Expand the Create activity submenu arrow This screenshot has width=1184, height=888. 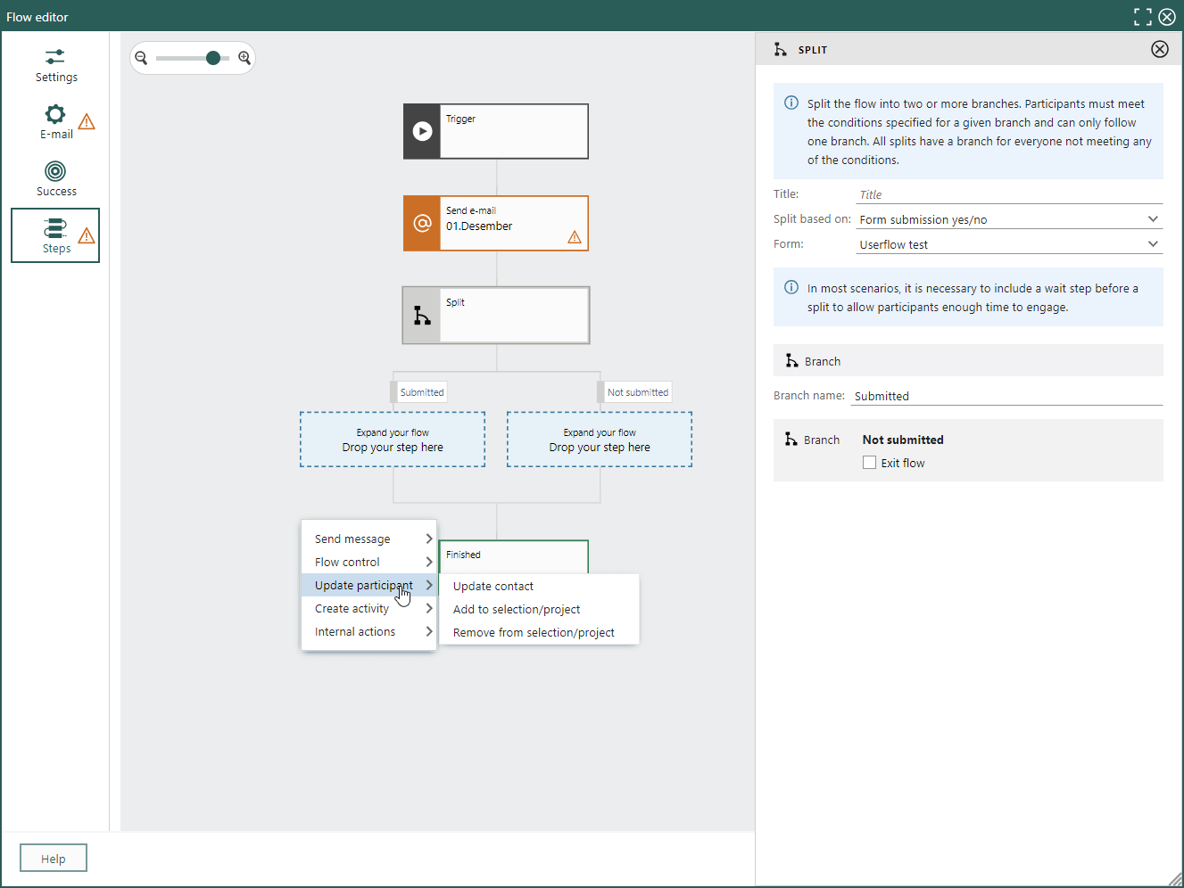pyautogui.click(x=429, y=608)
